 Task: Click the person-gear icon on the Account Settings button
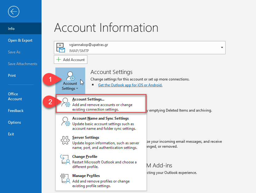coord(70,76)
